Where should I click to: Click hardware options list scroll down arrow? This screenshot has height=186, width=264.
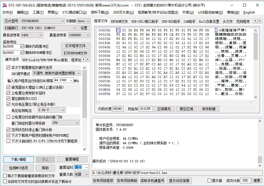(x=85, y=149)
